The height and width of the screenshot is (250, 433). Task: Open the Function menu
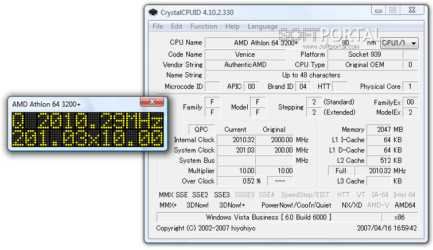204,26
